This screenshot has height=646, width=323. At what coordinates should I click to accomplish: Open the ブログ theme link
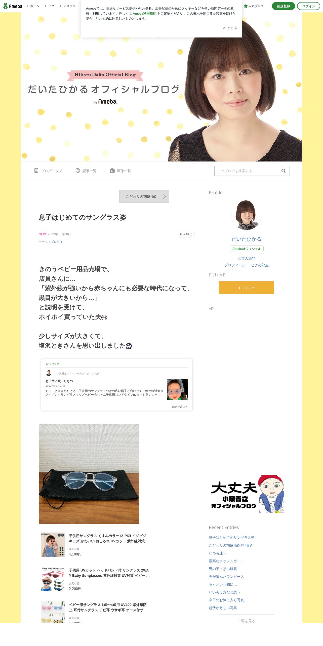(x=56, y=242)
